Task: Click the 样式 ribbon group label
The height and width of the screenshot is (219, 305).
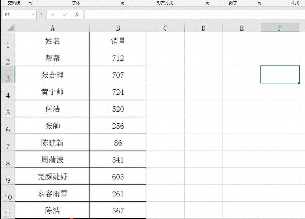Action: (295, 3)
